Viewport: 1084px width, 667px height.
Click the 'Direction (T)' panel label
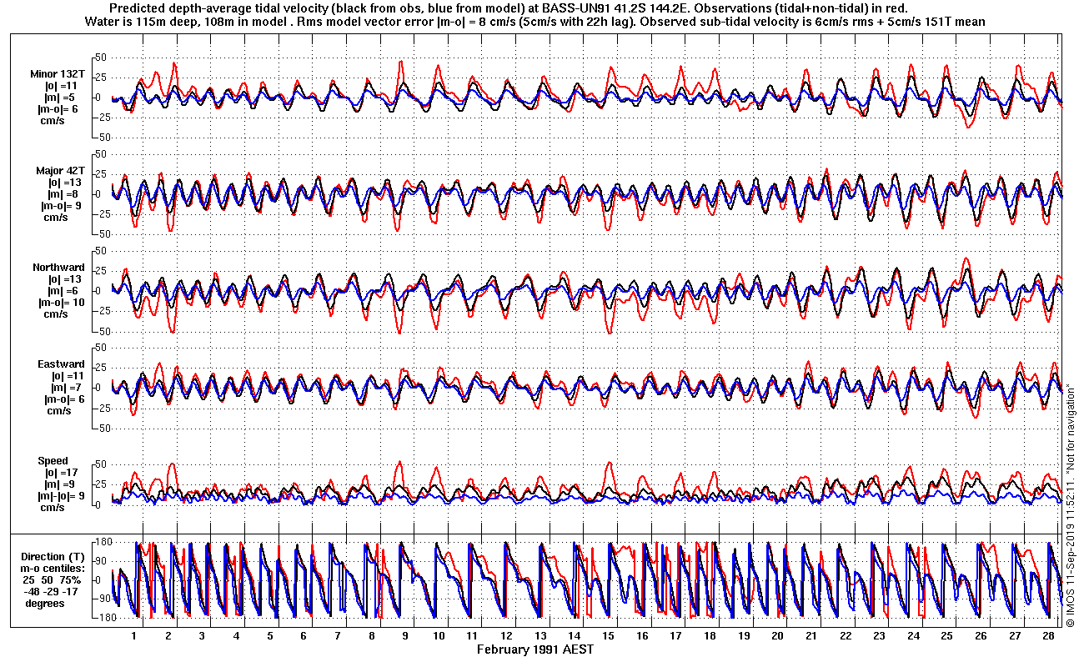click(x=54, y=557)
